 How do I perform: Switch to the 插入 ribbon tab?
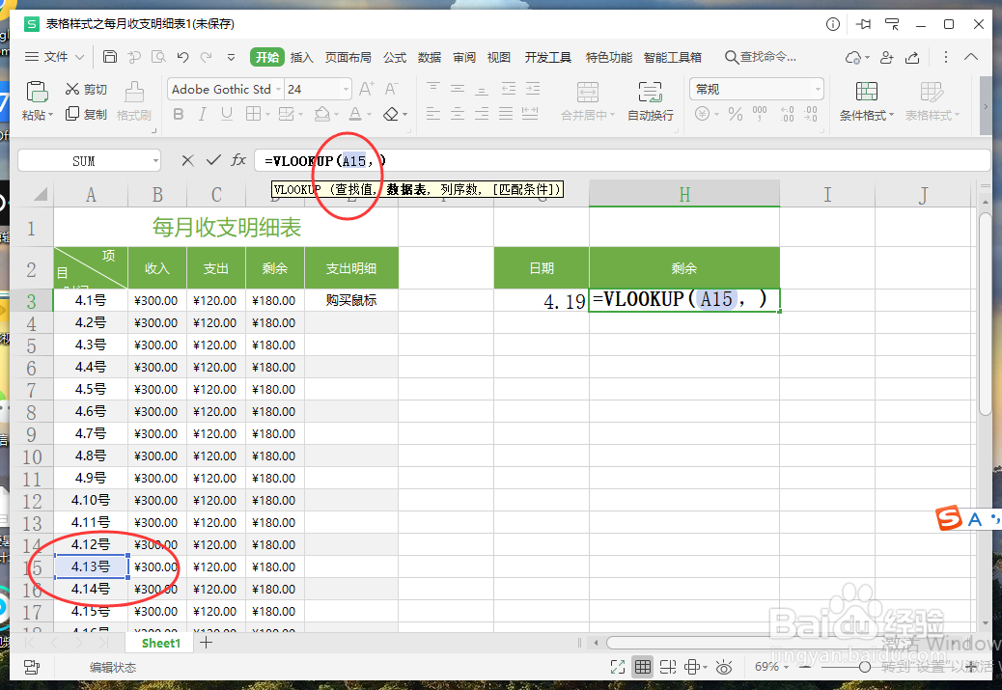pyautogui.click(x=301, y=56)
